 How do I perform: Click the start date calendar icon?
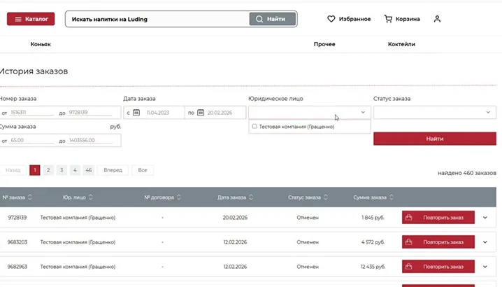pos(136,113)
